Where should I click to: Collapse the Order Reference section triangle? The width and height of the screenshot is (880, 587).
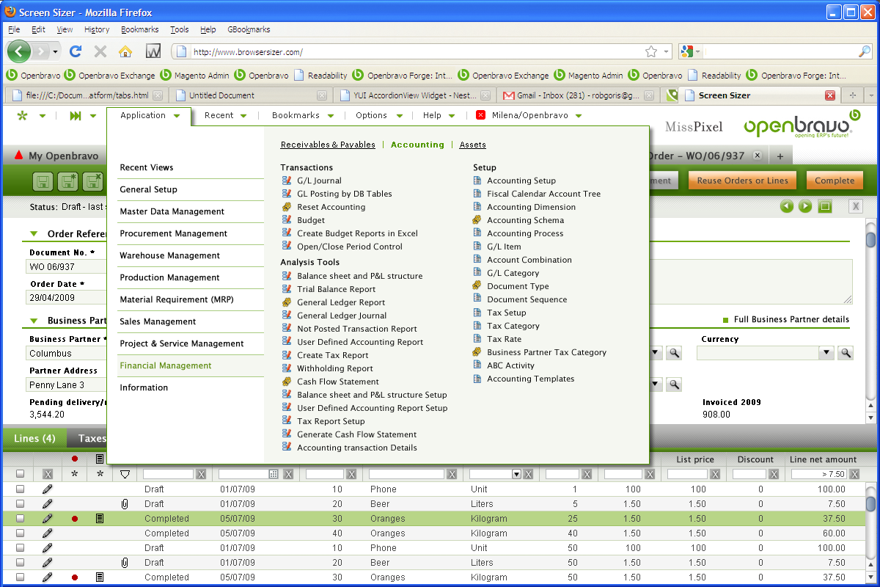click(x=34, y=234)
